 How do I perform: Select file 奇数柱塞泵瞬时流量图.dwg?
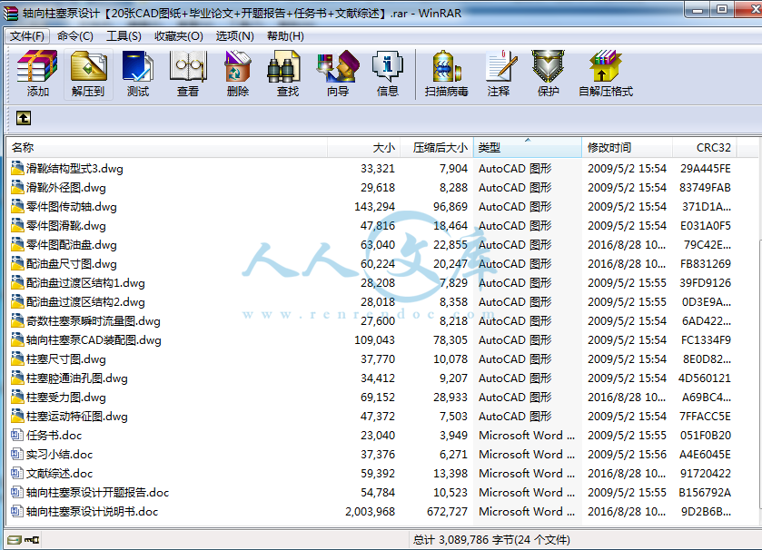(94, 320)
